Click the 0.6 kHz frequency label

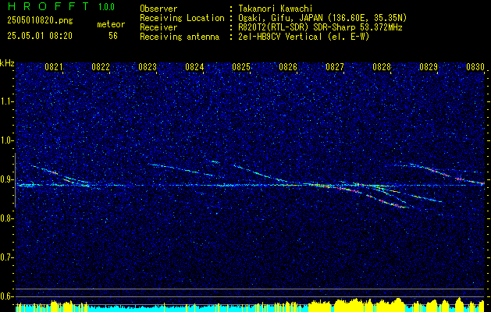point(7,296)
